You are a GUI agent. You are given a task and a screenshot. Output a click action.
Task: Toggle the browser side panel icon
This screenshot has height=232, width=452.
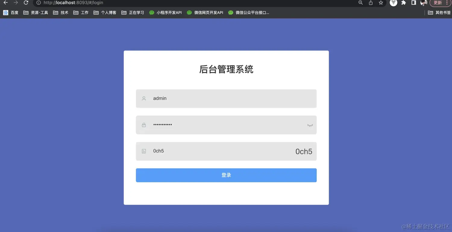click(414, 3)
